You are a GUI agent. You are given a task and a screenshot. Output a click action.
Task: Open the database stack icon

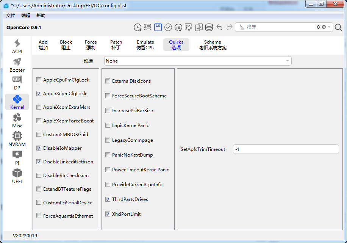pos(209,27)
